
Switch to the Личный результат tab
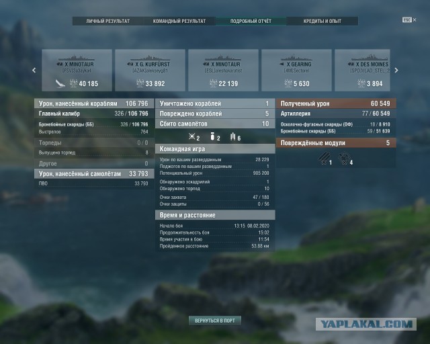(x=107, y=21)
